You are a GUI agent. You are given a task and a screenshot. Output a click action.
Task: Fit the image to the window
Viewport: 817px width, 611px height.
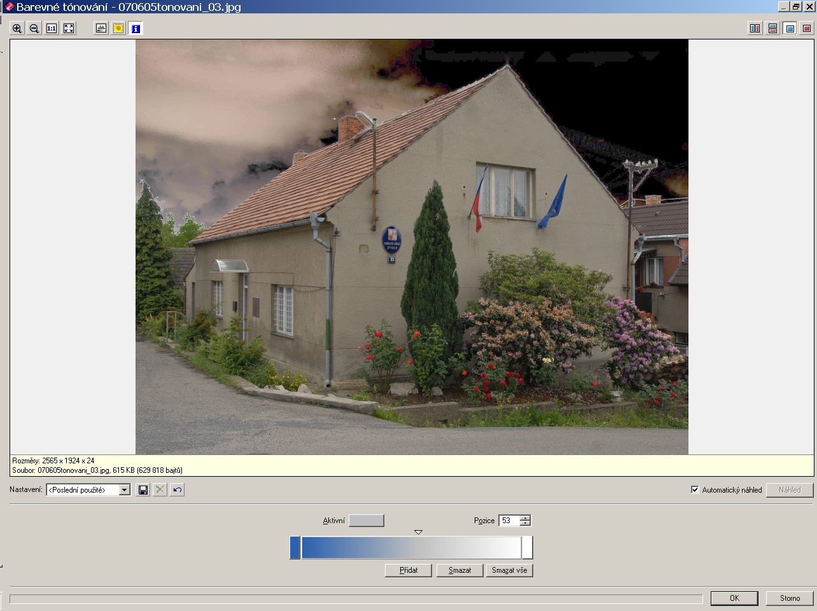[69, 29]
